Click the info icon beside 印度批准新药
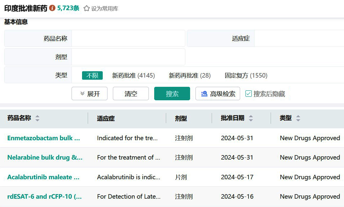 [x=52, y=8]
